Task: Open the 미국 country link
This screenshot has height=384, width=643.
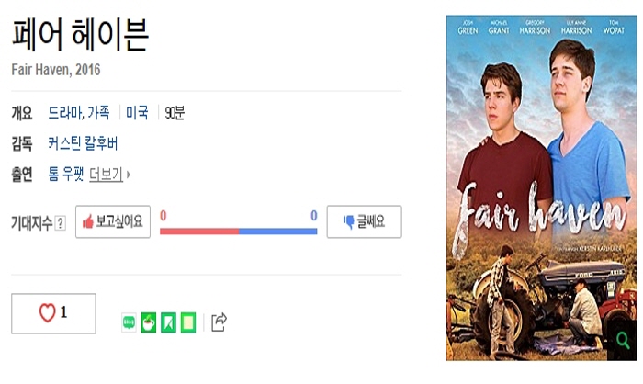Action: [x=137, y=113]
